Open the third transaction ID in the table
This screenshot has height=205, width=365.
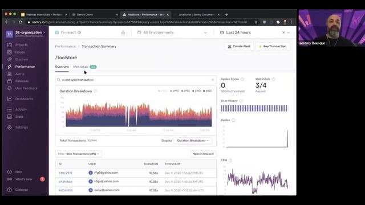[x=66, y=190]
